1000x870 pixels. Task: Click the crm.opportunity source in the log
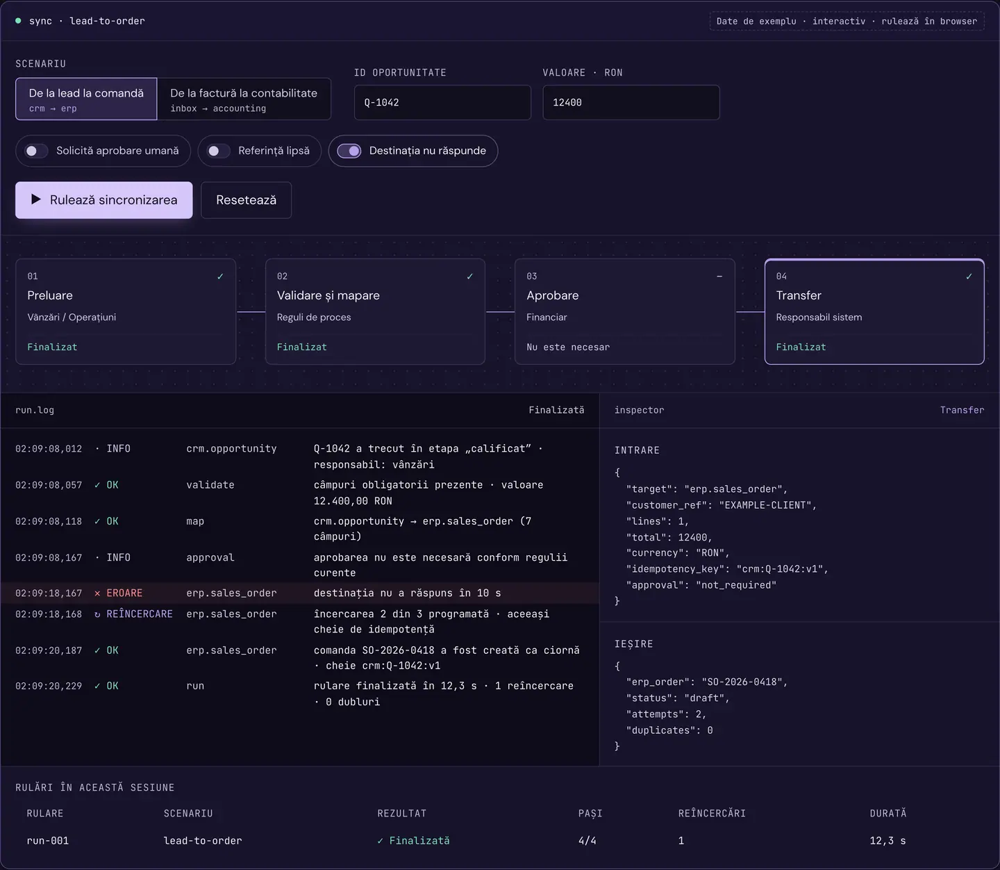coord(231,449)
